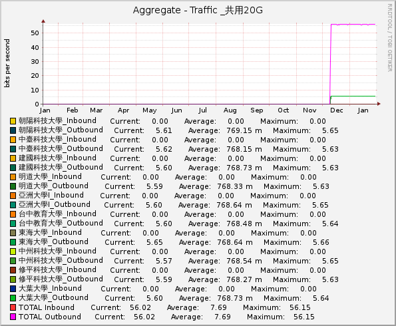Click the 建國科技大學_Outbound legend label
Viewport: 396px width, 326px height.
click(x=61, y=167)
